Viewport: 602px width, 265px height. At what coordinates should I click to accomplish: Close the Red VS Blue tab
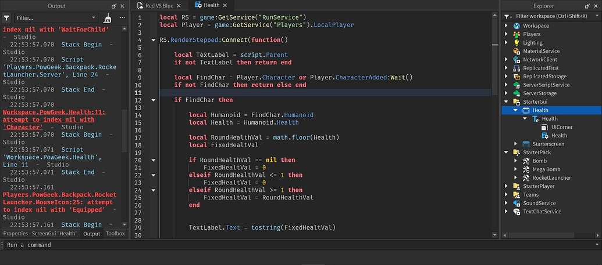pos(179,6)
